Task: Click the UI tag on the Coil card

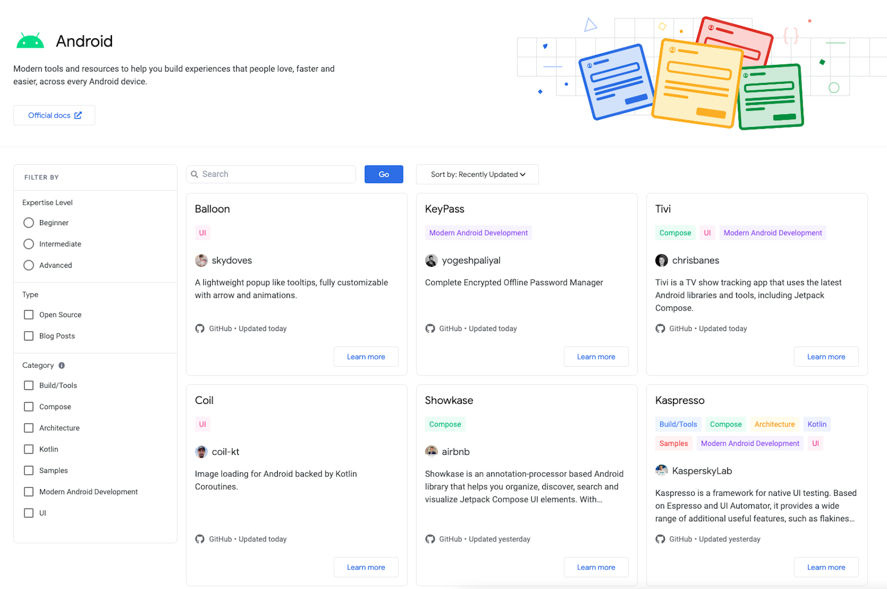Action: tap(202, 424)
